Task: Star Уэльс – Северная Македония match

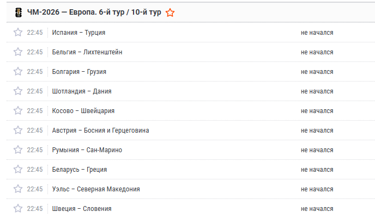Action: pos(18,189)
